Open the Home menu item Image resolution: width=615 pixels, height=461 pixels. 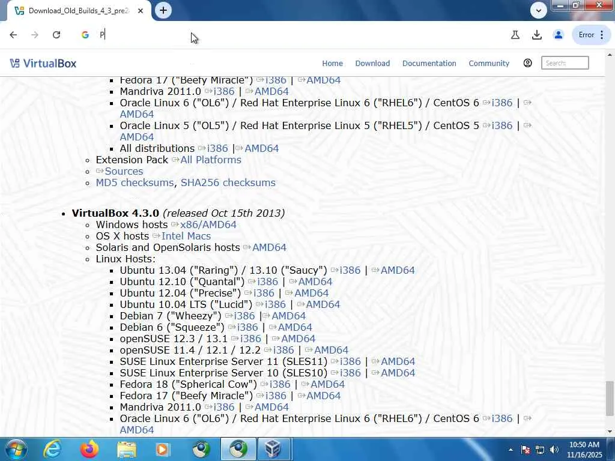(x=332, y=63)
